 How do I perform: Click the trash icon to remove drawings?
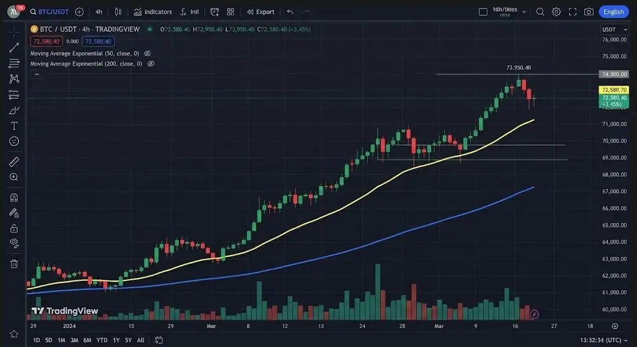pyautogui.click(x=14, y=264)
